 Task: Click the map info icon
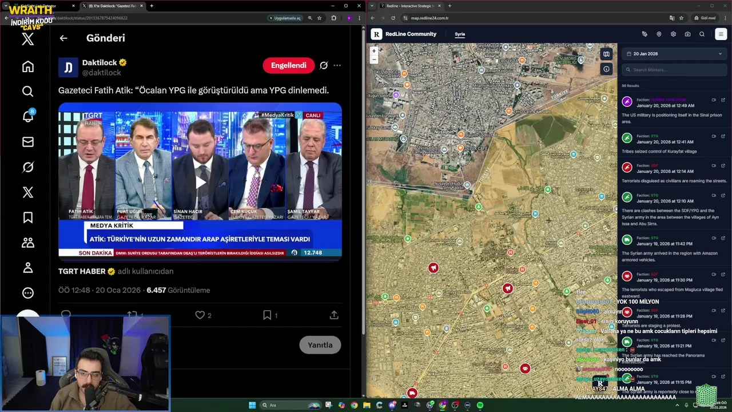pyautogui.click(x=606, y=69)
